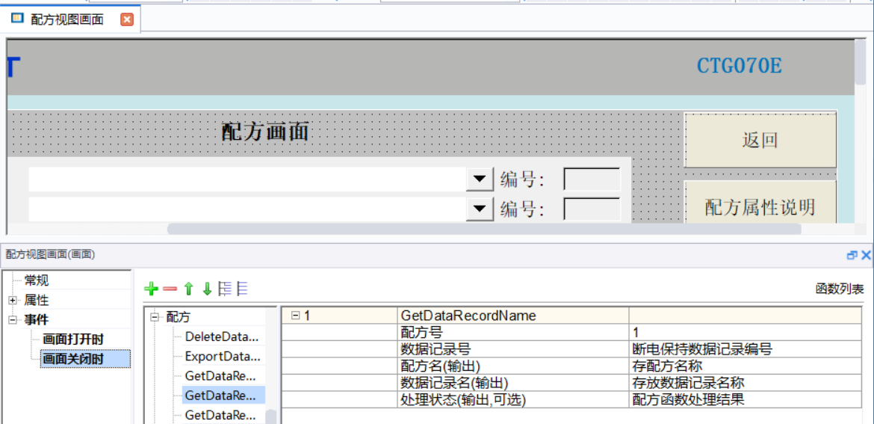
Task: Click the red minus remove-function icon
Action: (170, 289)
